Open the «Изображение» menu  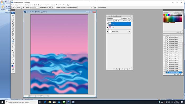pyautogui.click(x=29, y=5)
